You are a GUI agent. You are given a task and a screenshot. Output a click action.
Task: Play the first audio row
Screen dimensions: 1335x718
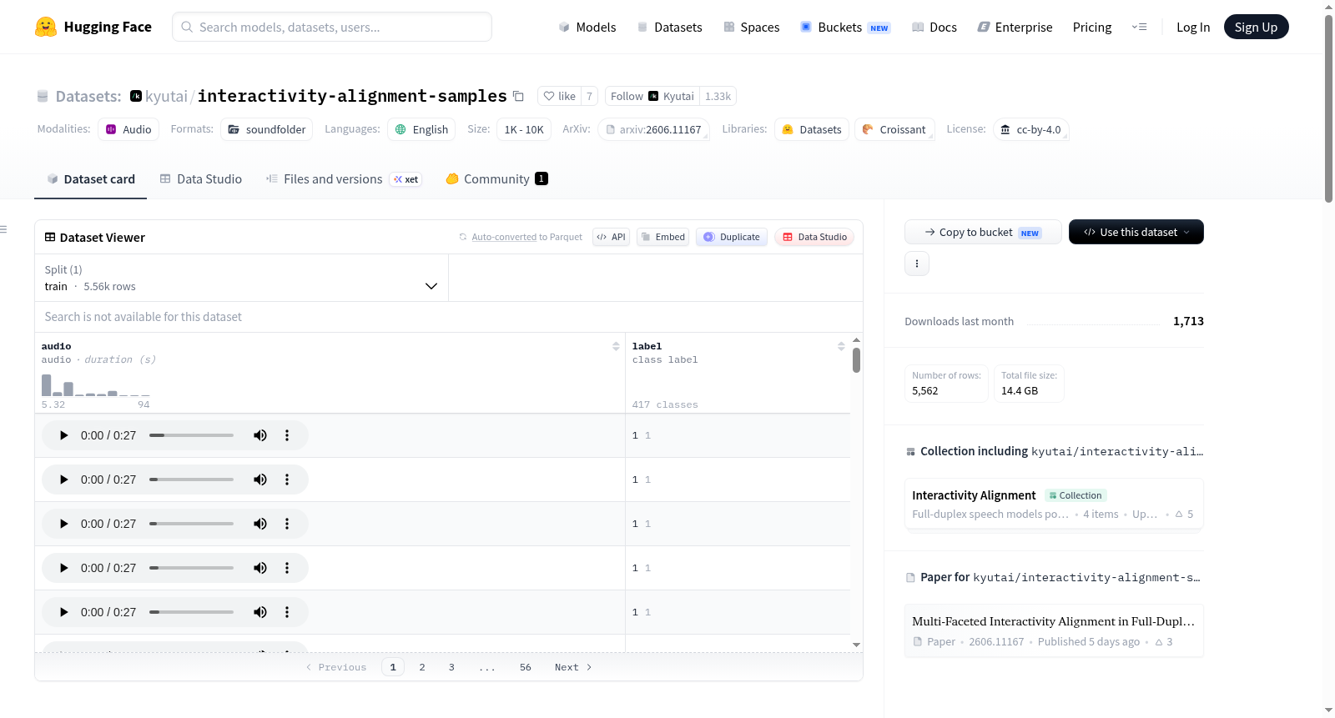64,435
